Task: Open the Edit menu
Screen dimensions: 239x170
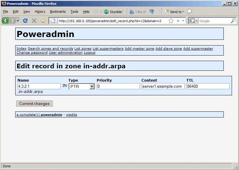Action: coord(16,12)
